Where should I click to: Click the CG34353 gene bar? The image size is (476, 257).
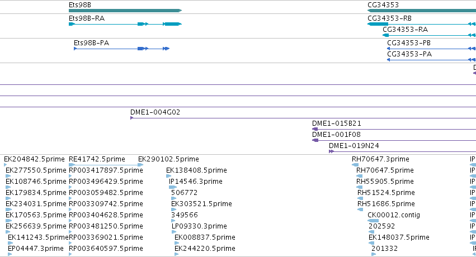pos(422,11)
